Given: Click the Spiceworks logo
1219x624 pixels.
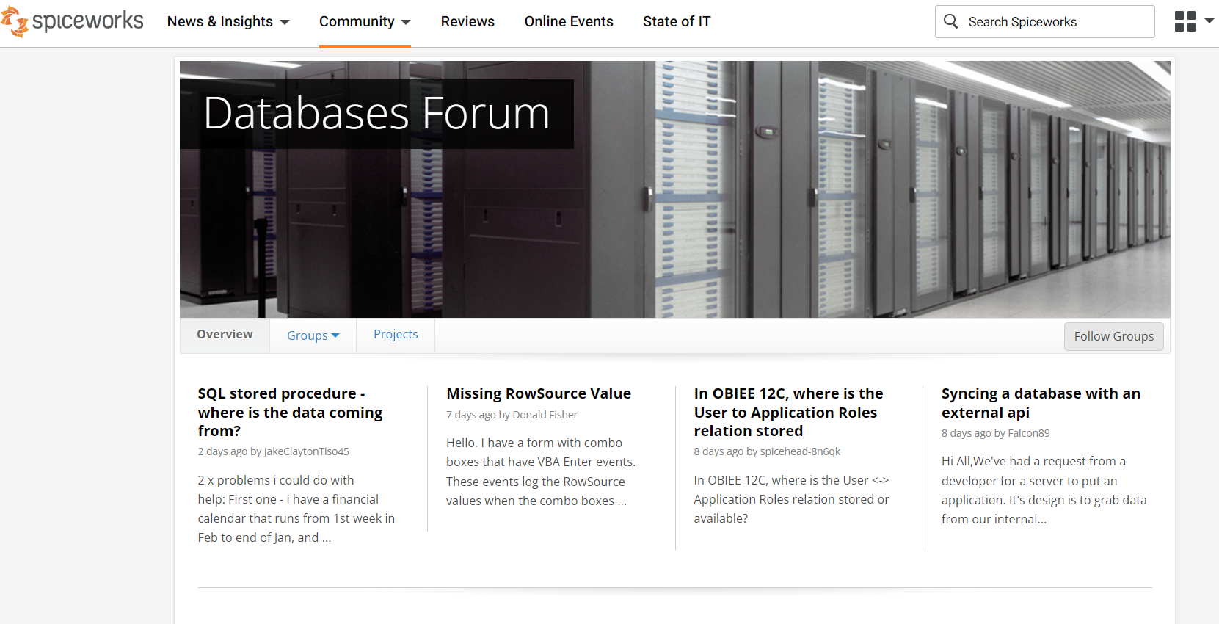Looking at the screenshot, I should [x=72, y=21].
